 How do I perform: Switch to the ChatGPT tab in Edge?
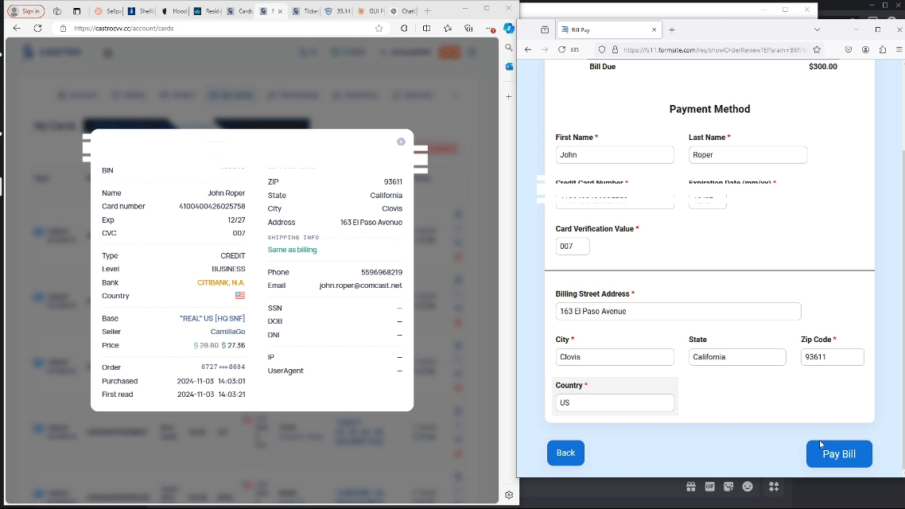pos(403,11)
